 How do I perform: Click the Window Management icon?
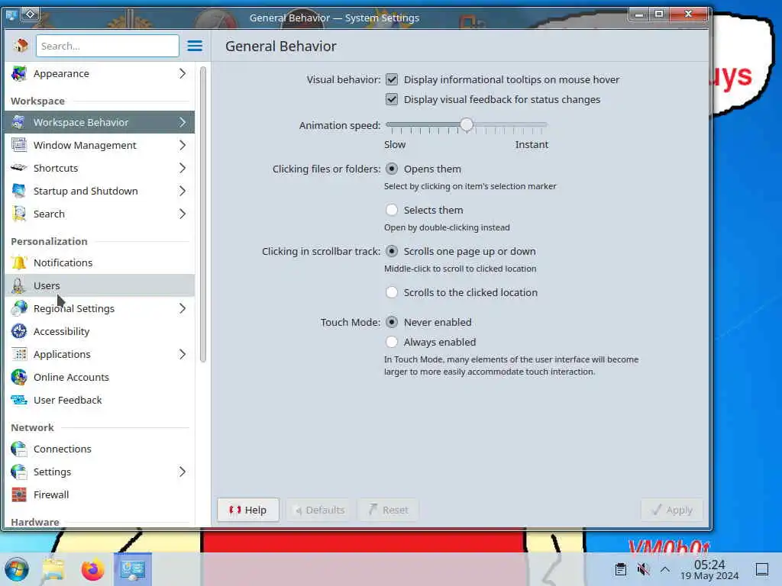coord(19,145)
